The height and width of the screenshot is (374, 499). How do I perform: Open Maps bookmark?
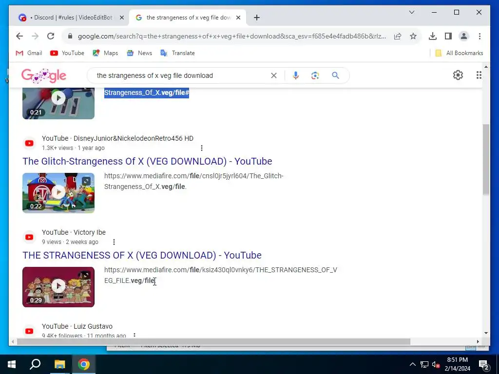(105, 53)
